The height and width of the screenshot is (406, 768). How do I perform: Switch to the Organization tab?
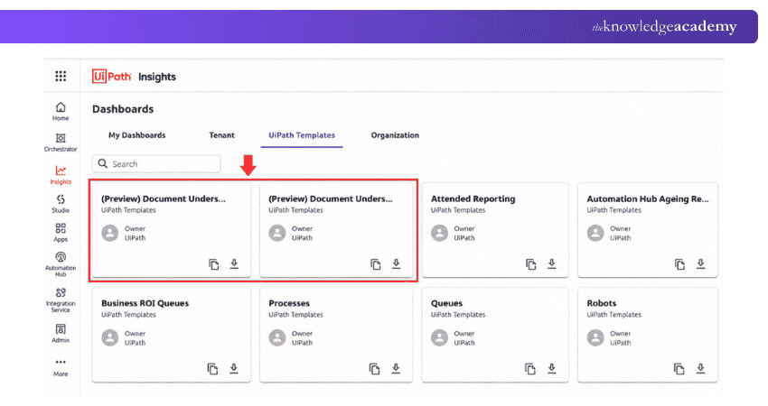(x=395, y=135)
